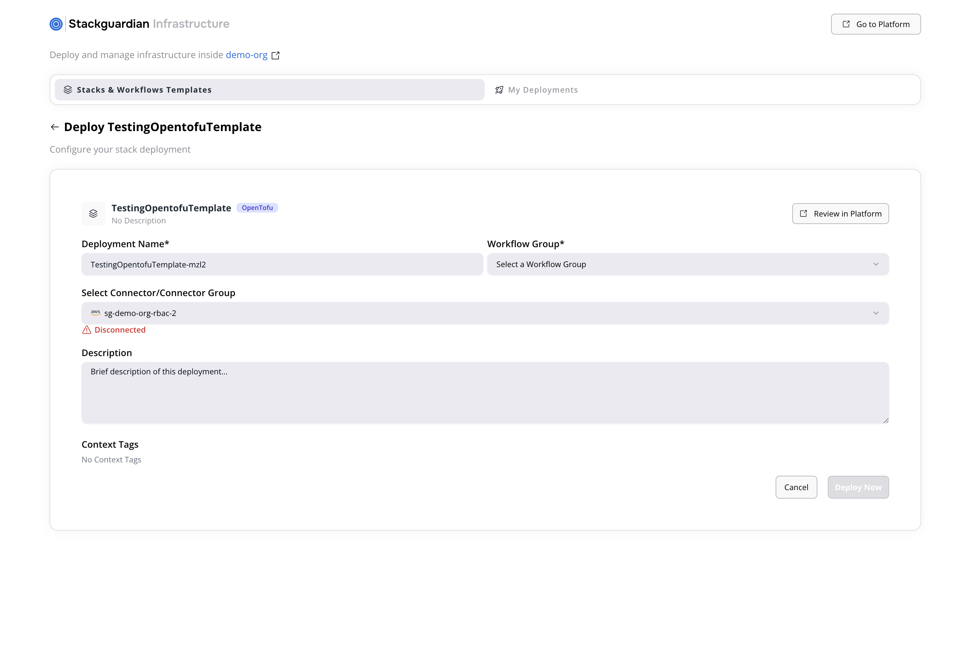Click the OpenTofu badge

click(x=257, y=208)
